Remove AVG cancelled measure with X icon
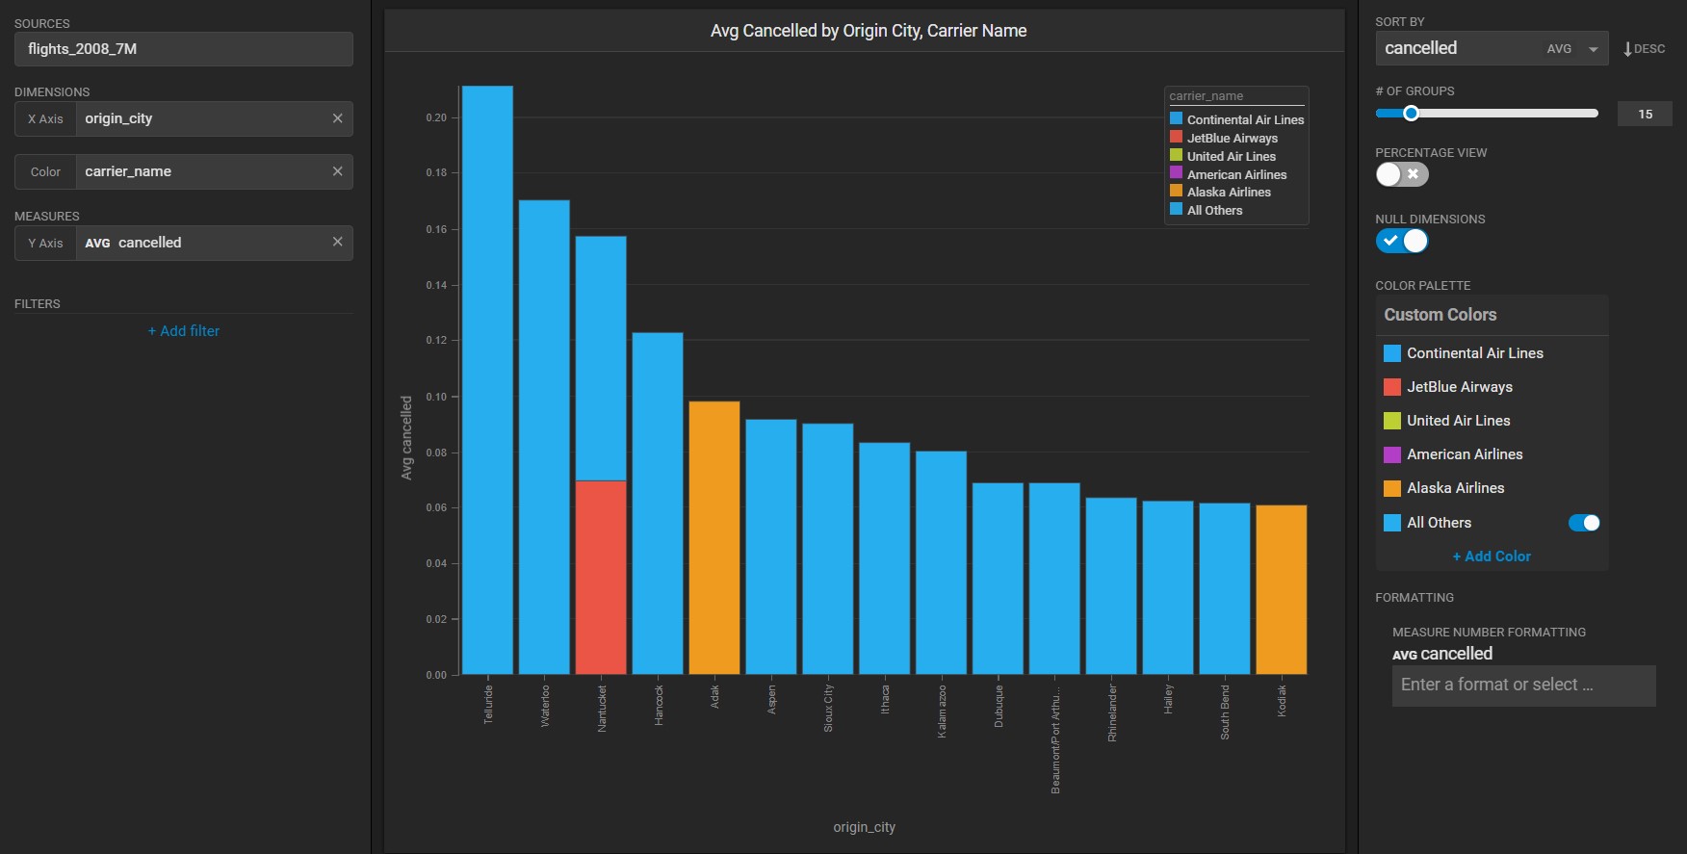The height and width of the screenshot is (854, 1687). [337, 242]
